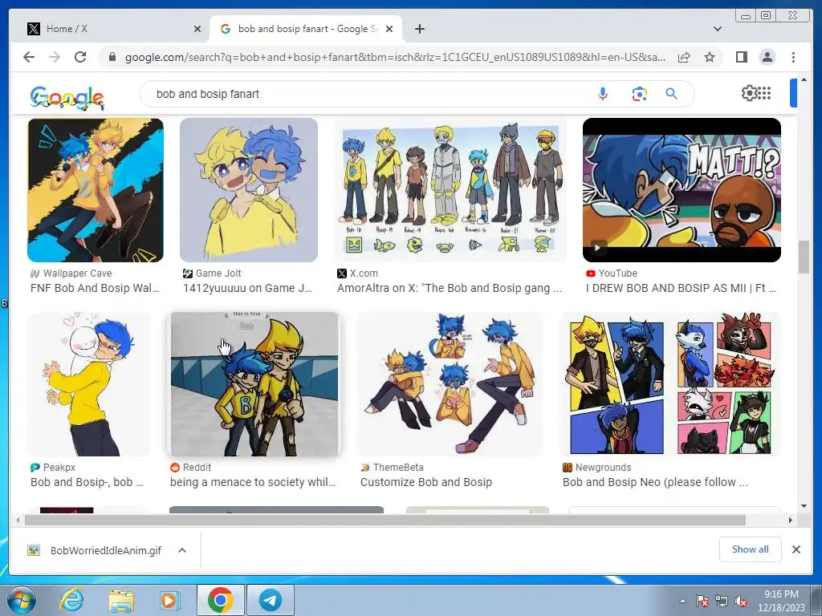Open 1412yuuuuu on Game J... link

[x=247, y=288]
